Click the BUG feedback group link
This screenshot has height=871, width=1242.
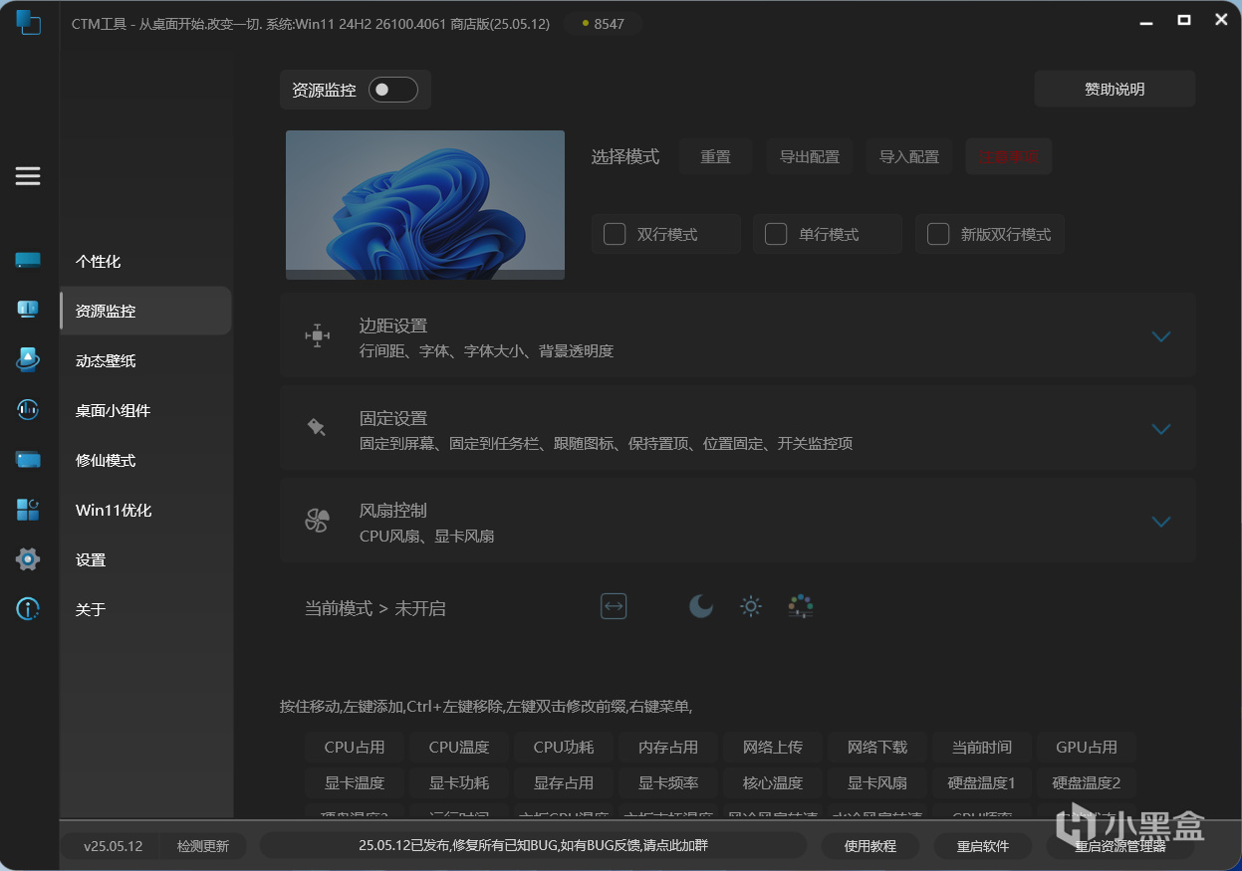point(534,845)
